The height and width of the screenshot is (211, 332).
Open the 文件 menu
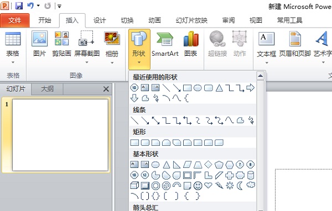point(14,20)
